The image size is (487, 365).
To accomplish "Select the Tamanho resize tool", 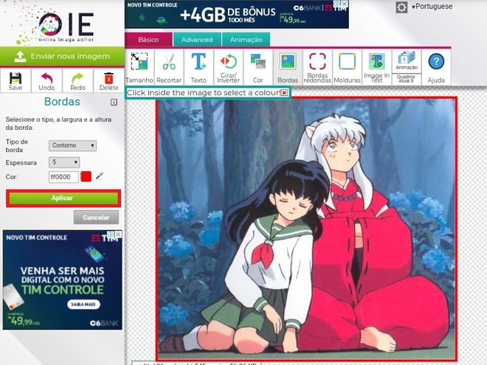I will [139, 67].
